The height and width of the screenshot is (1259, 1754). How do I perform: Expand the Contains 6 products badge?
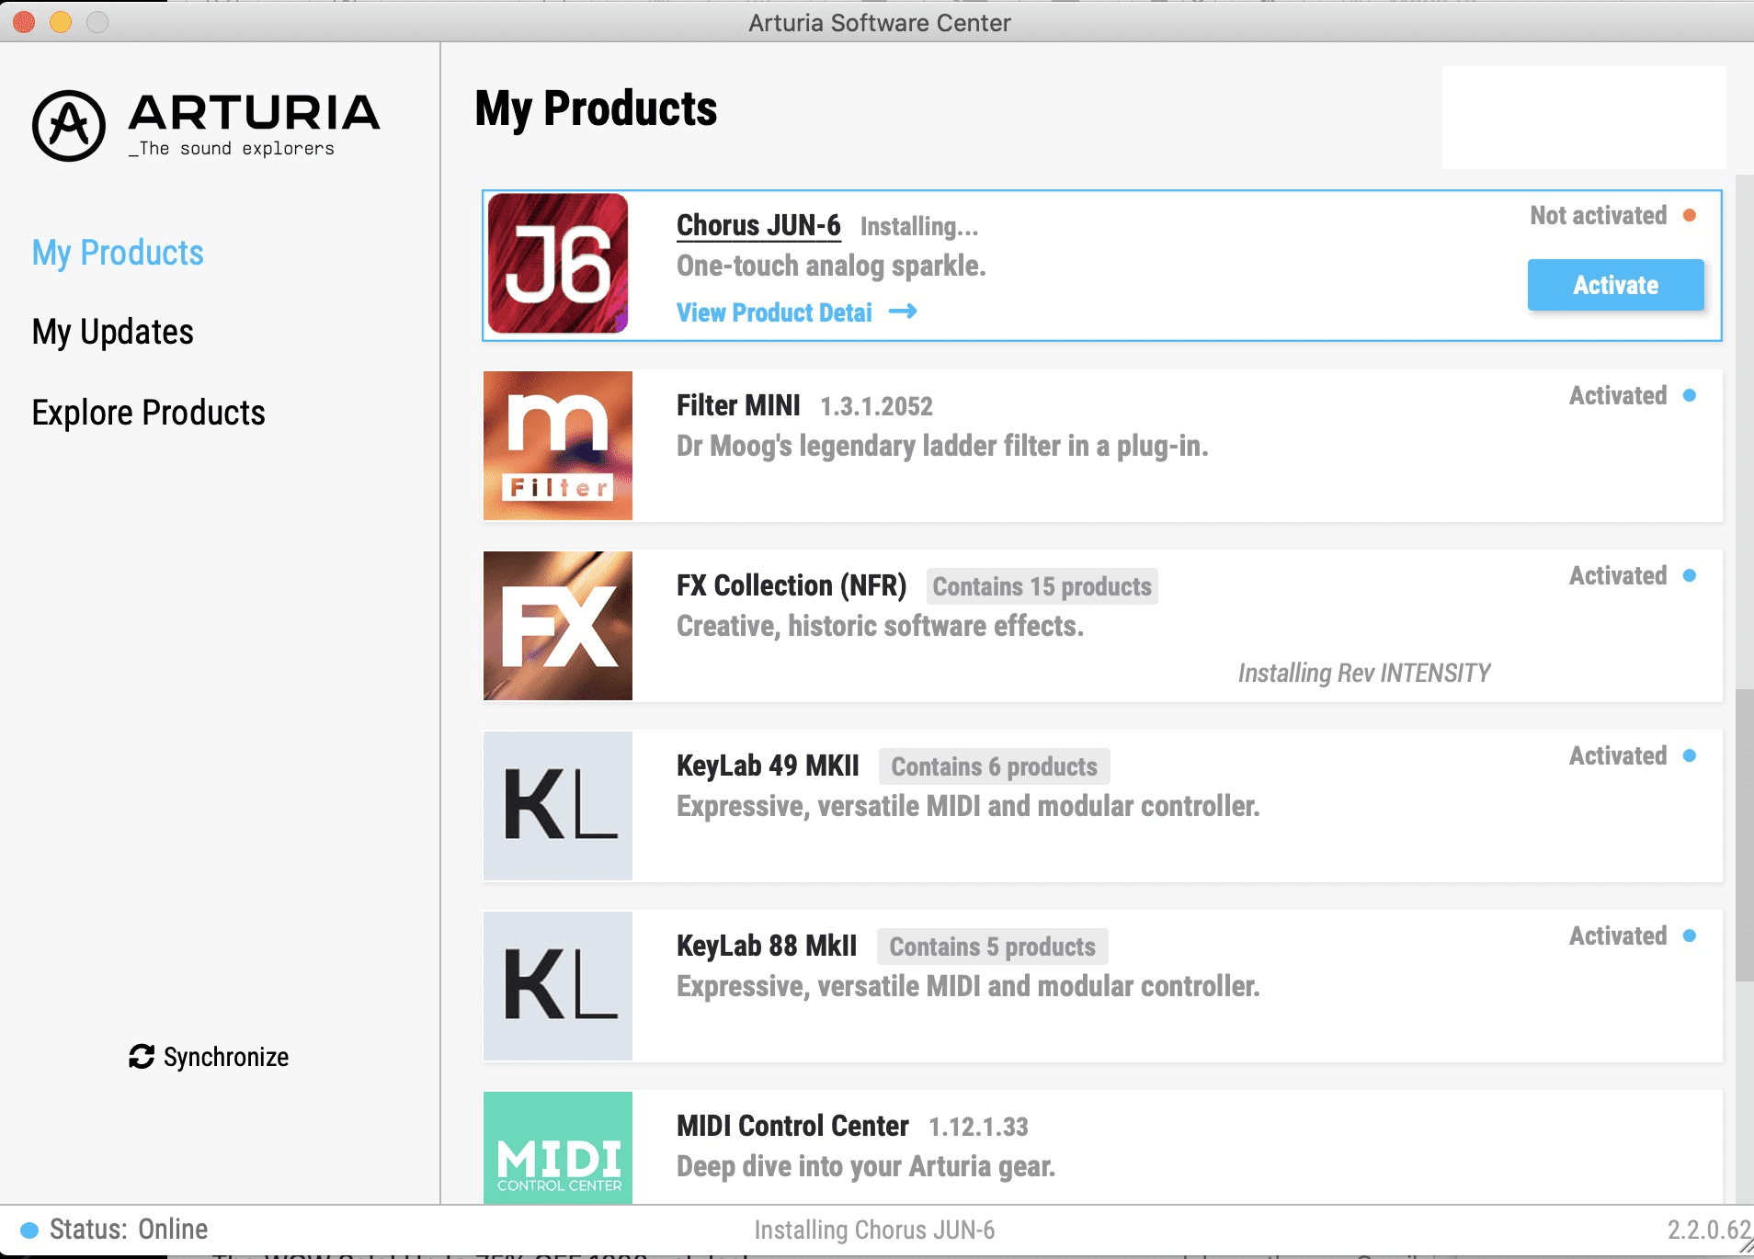[994, 766]
